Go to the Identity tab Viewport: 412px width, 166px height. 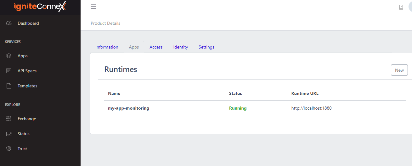[180, 47]
